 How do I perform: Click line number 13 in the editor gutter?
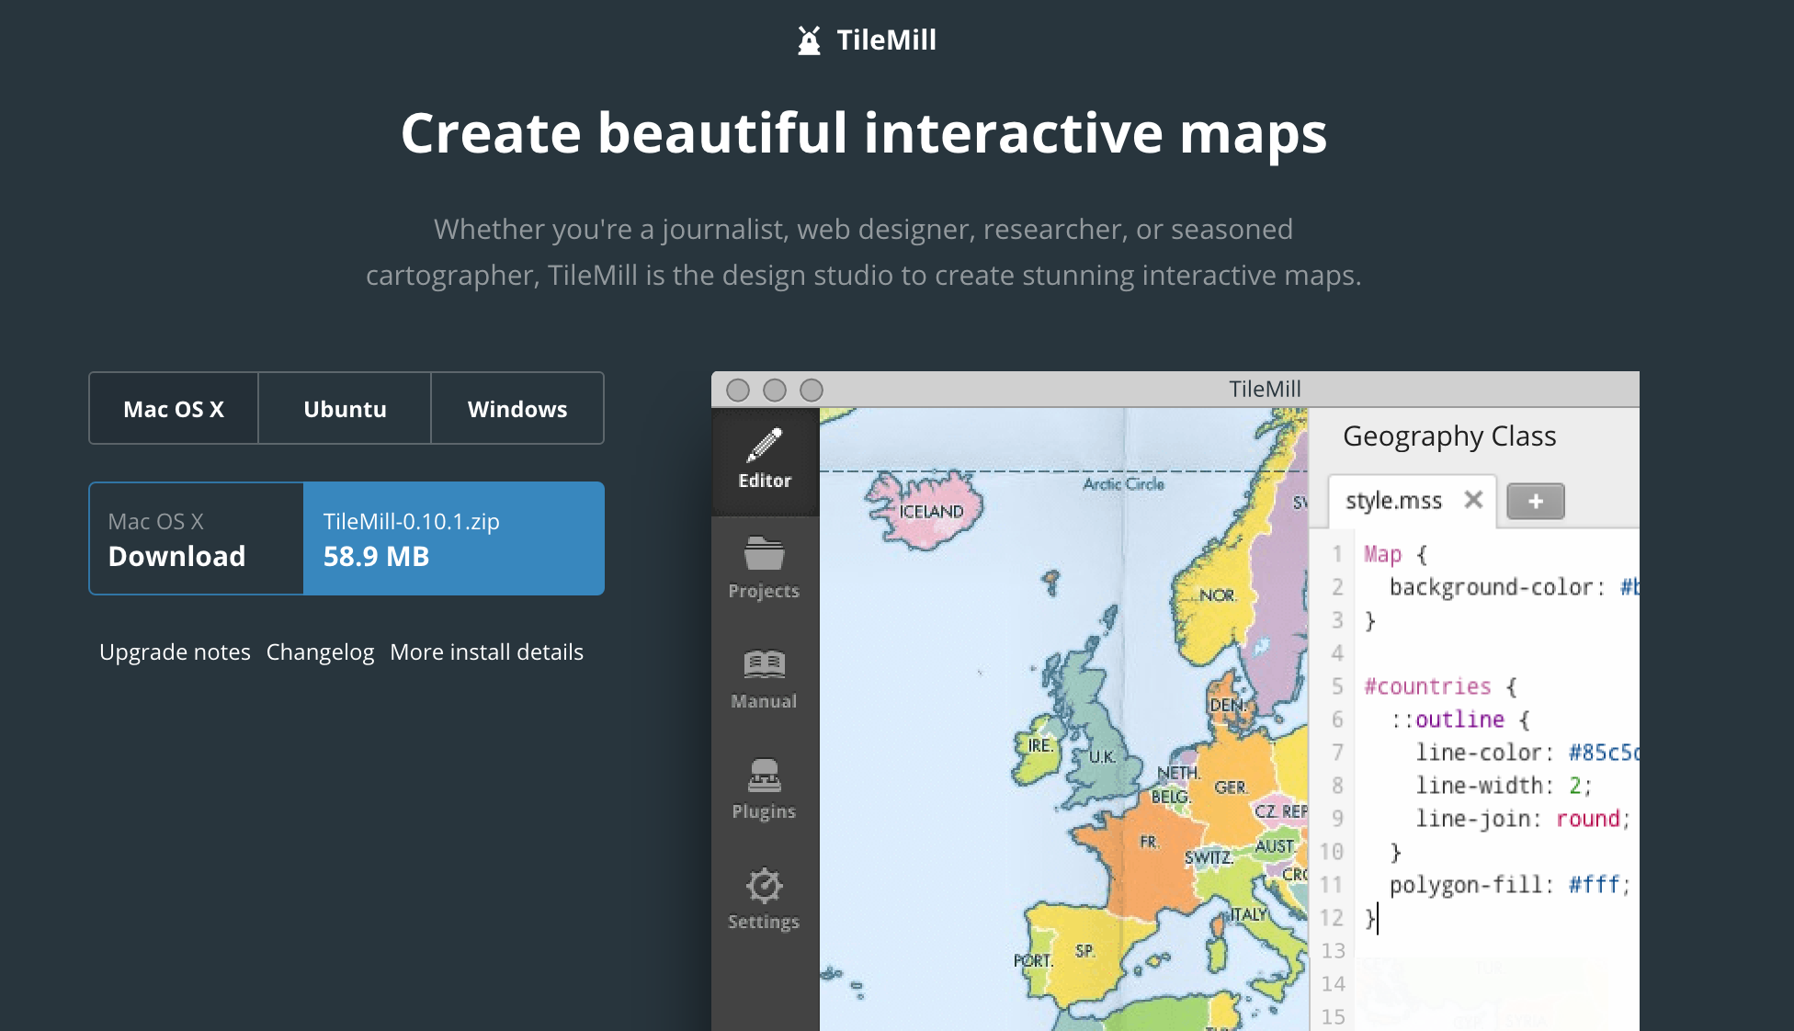click(x=1333, y=951)
